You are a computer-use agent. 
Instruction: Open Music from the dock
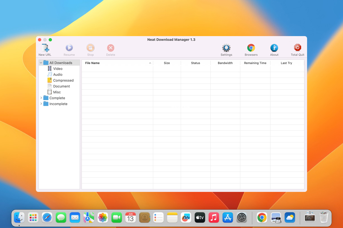(x=214, y=217)
